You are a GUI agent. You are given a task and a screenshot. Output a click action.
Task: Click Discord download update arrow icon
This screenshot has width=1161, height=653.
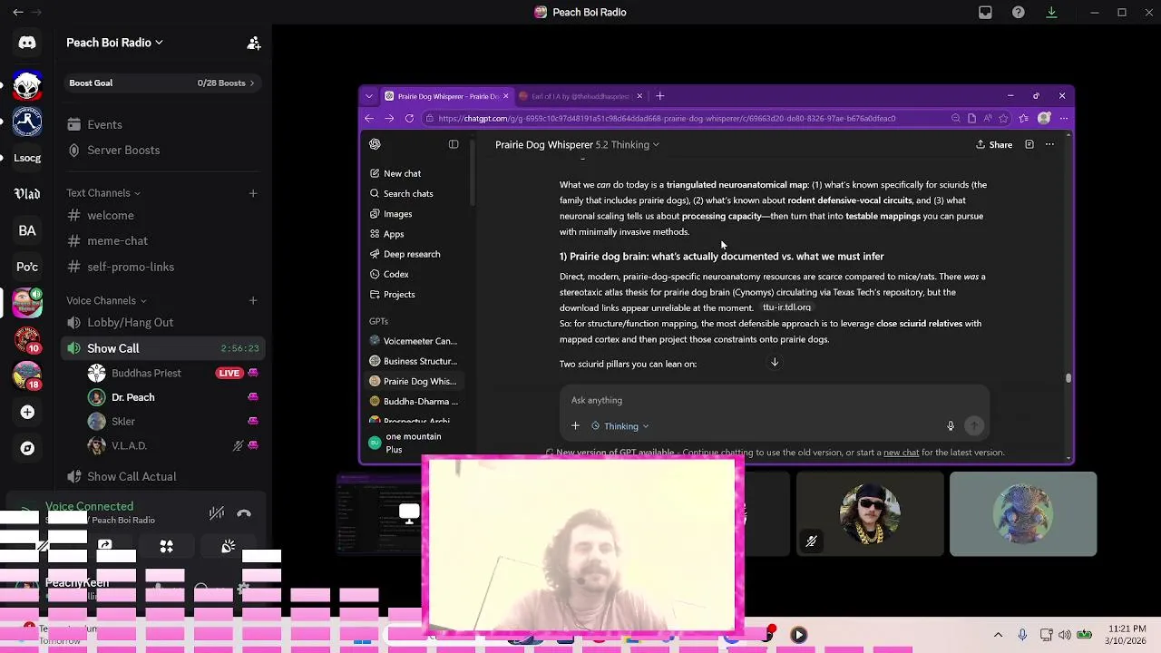[1051, 13]
